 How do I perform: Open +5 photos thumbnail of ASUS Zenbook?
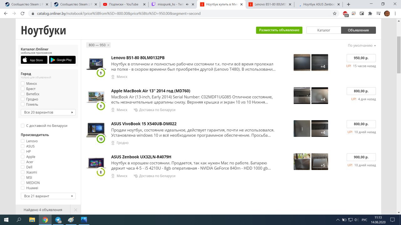pyautogui.click(x=320, y=162)
